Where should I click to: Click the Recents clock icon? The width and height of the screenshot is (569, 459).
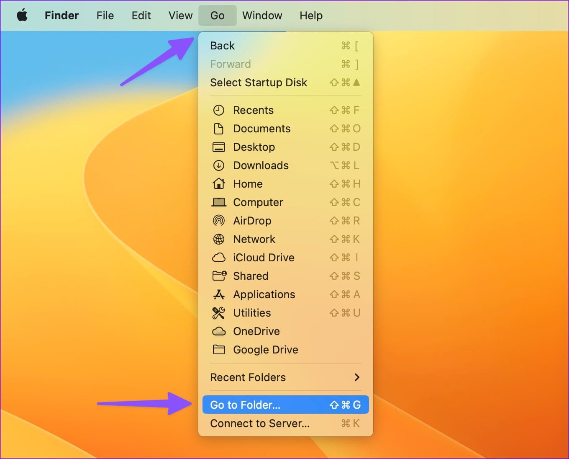(x=218, y=110)
